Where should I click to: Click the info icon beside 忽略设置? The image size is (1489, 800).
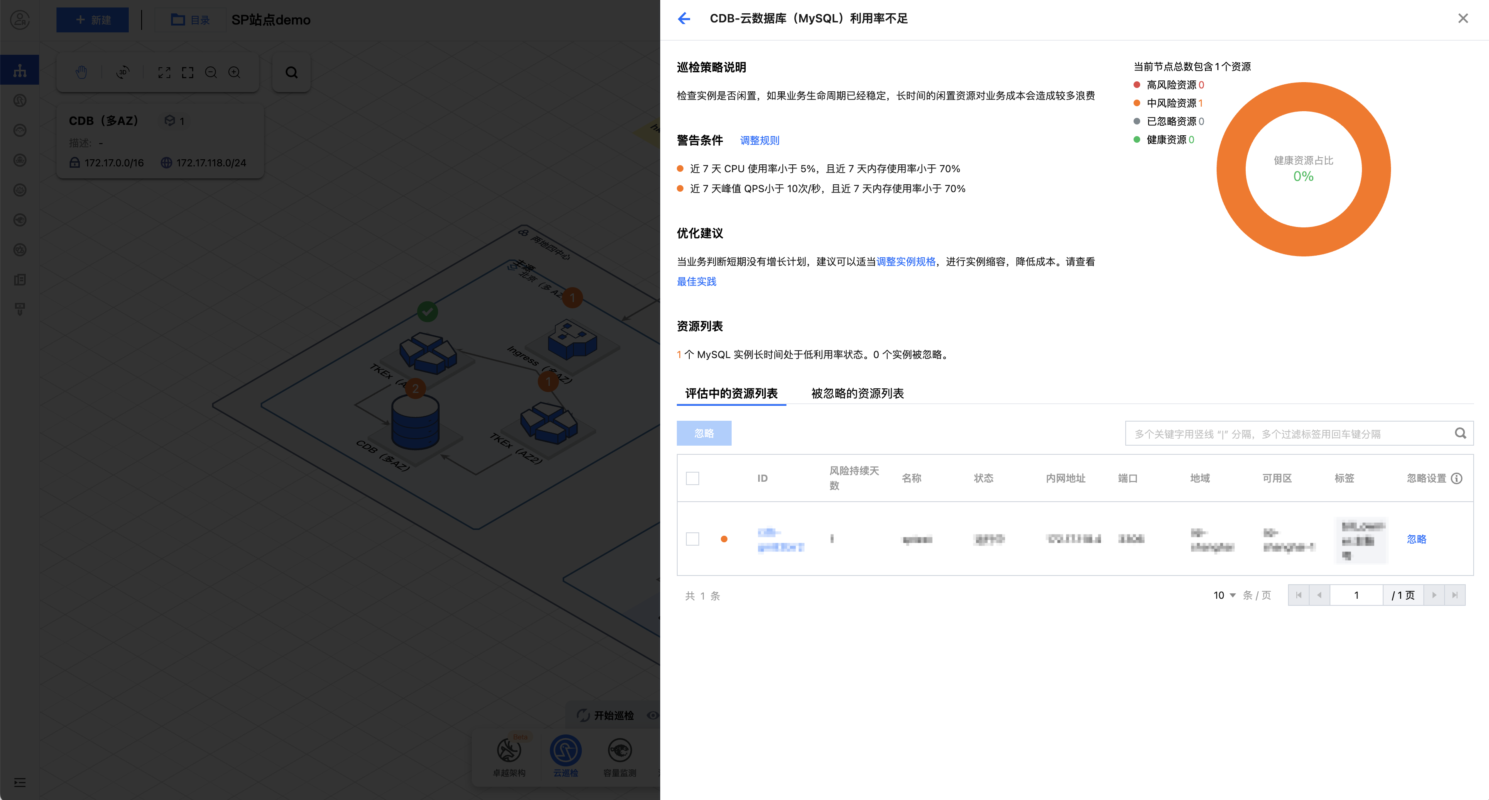[x=1457, y=478]
